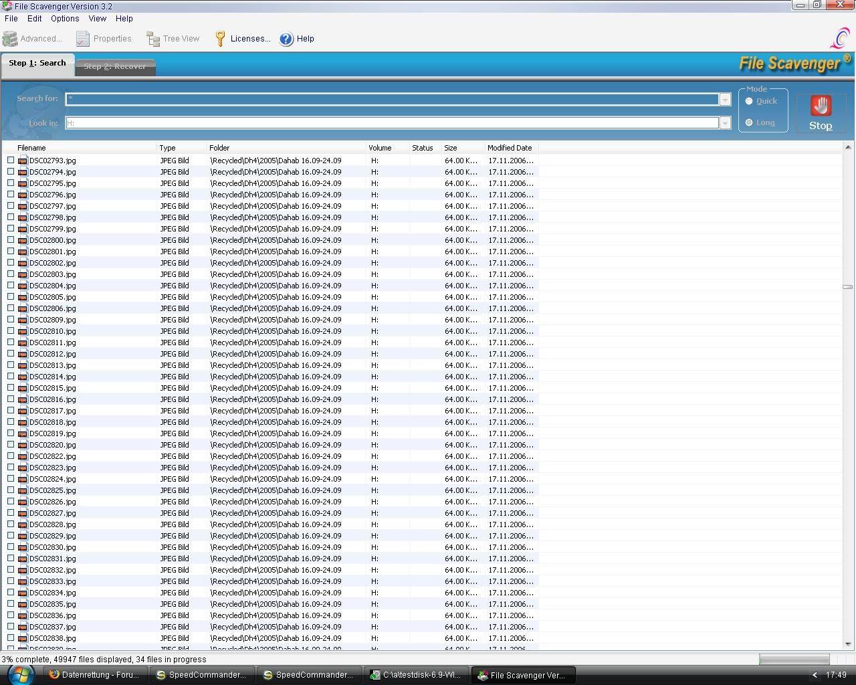The height and width of the screenshot is (685, 856).
Task: Select the Quick mode radio button
Action: [x=749, y=101]
